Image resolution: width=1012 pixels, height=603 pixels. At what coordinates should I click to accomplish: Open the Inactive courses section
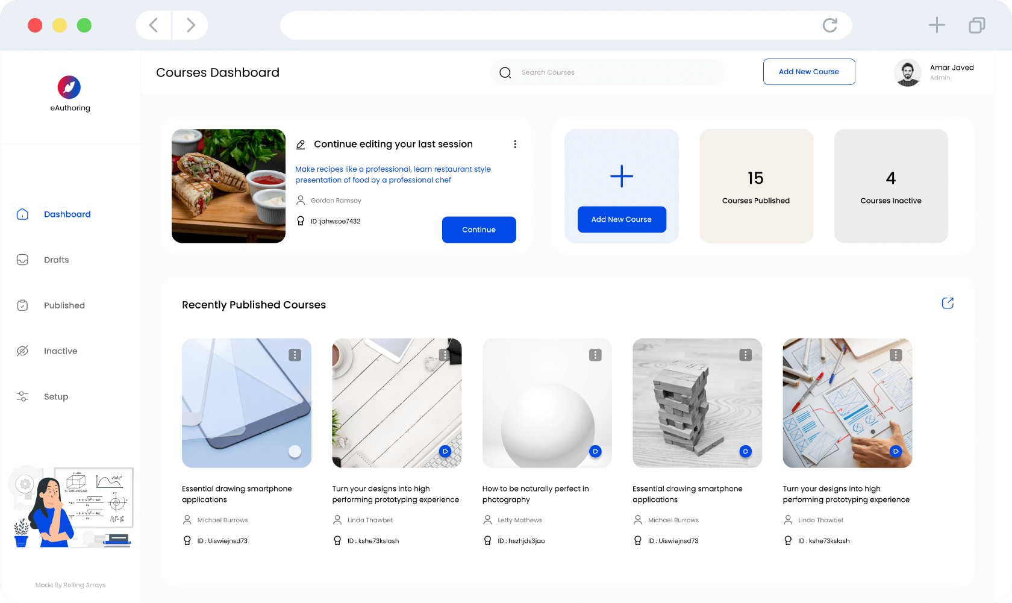[x=60, y=351]
